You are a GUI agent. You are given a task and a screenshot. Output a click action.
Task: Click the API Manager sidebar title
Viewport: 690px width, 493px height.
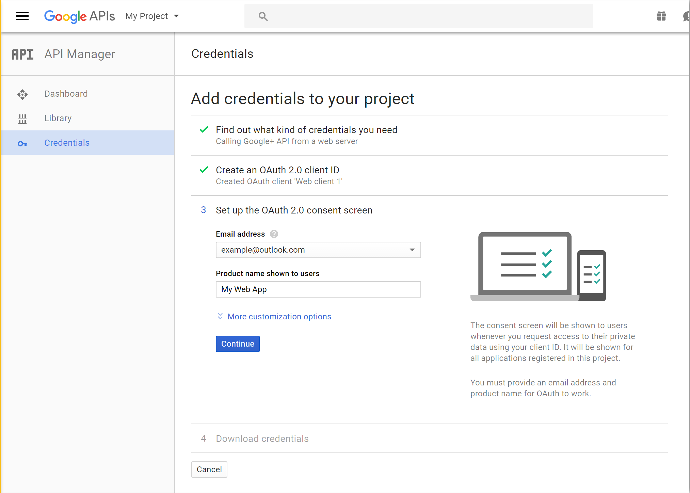(80, 54)
